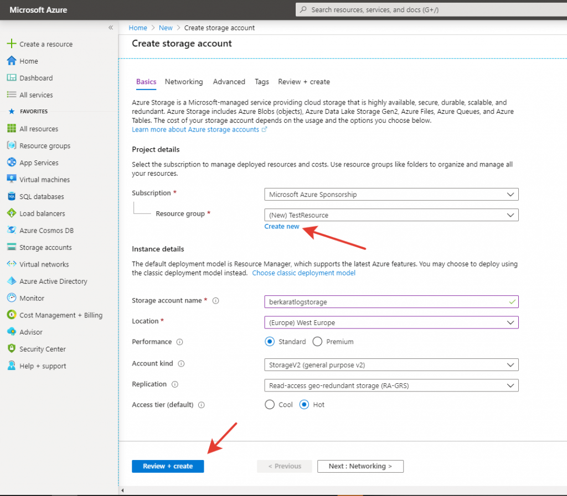Open the Tags tab

pyautogui.click(x=262, y=82)
